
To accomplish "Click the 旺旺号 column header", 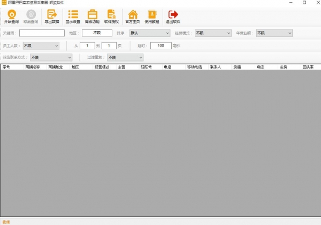I will [147, 67].
